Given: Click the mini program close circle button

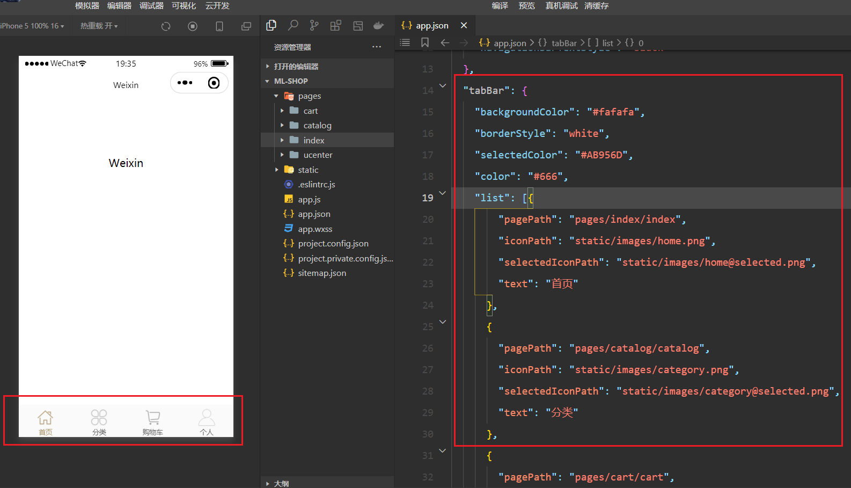Looking at the screenshot, I should point(214,83).
